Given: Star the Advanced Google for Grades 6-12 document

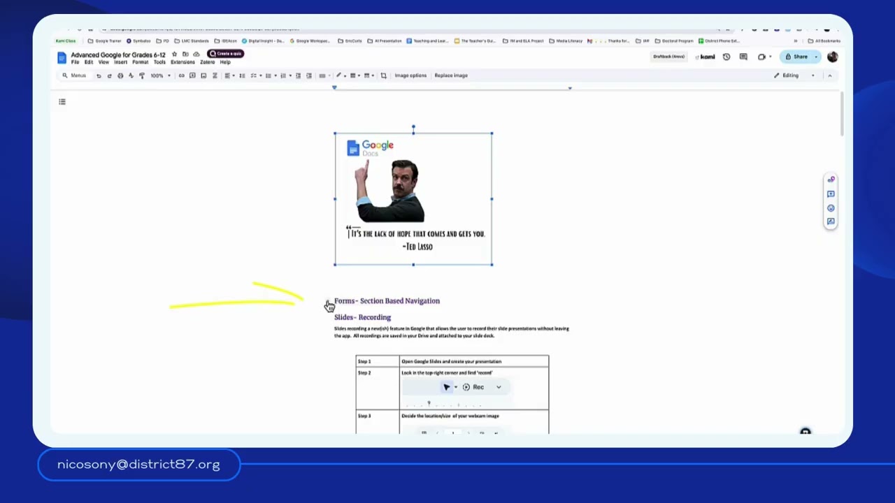Looking at the screenshot, I should 175,54.
